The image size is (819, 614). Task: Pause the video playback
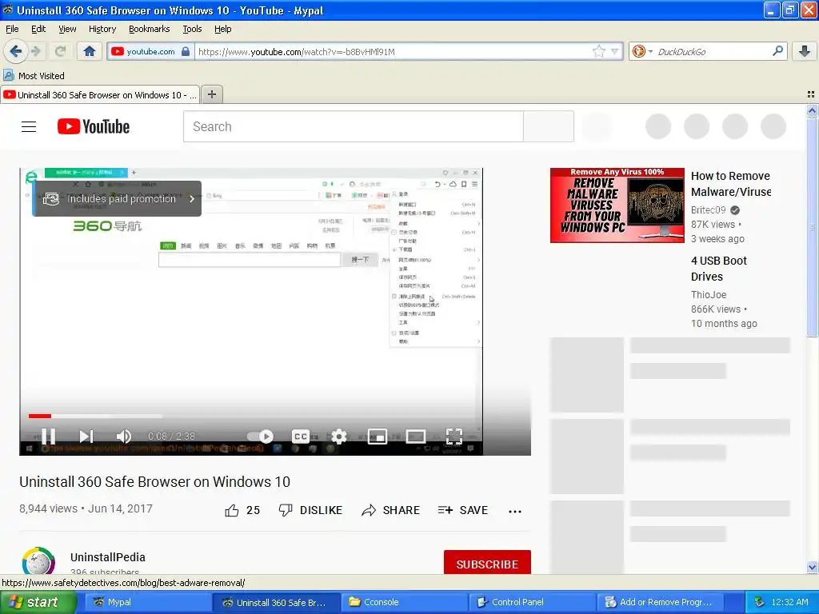tap(48, 436)
